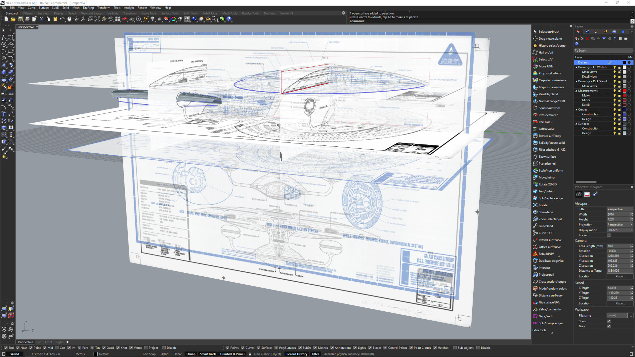
Task: Click the Layers Search field
Action: tap(604, 51)
